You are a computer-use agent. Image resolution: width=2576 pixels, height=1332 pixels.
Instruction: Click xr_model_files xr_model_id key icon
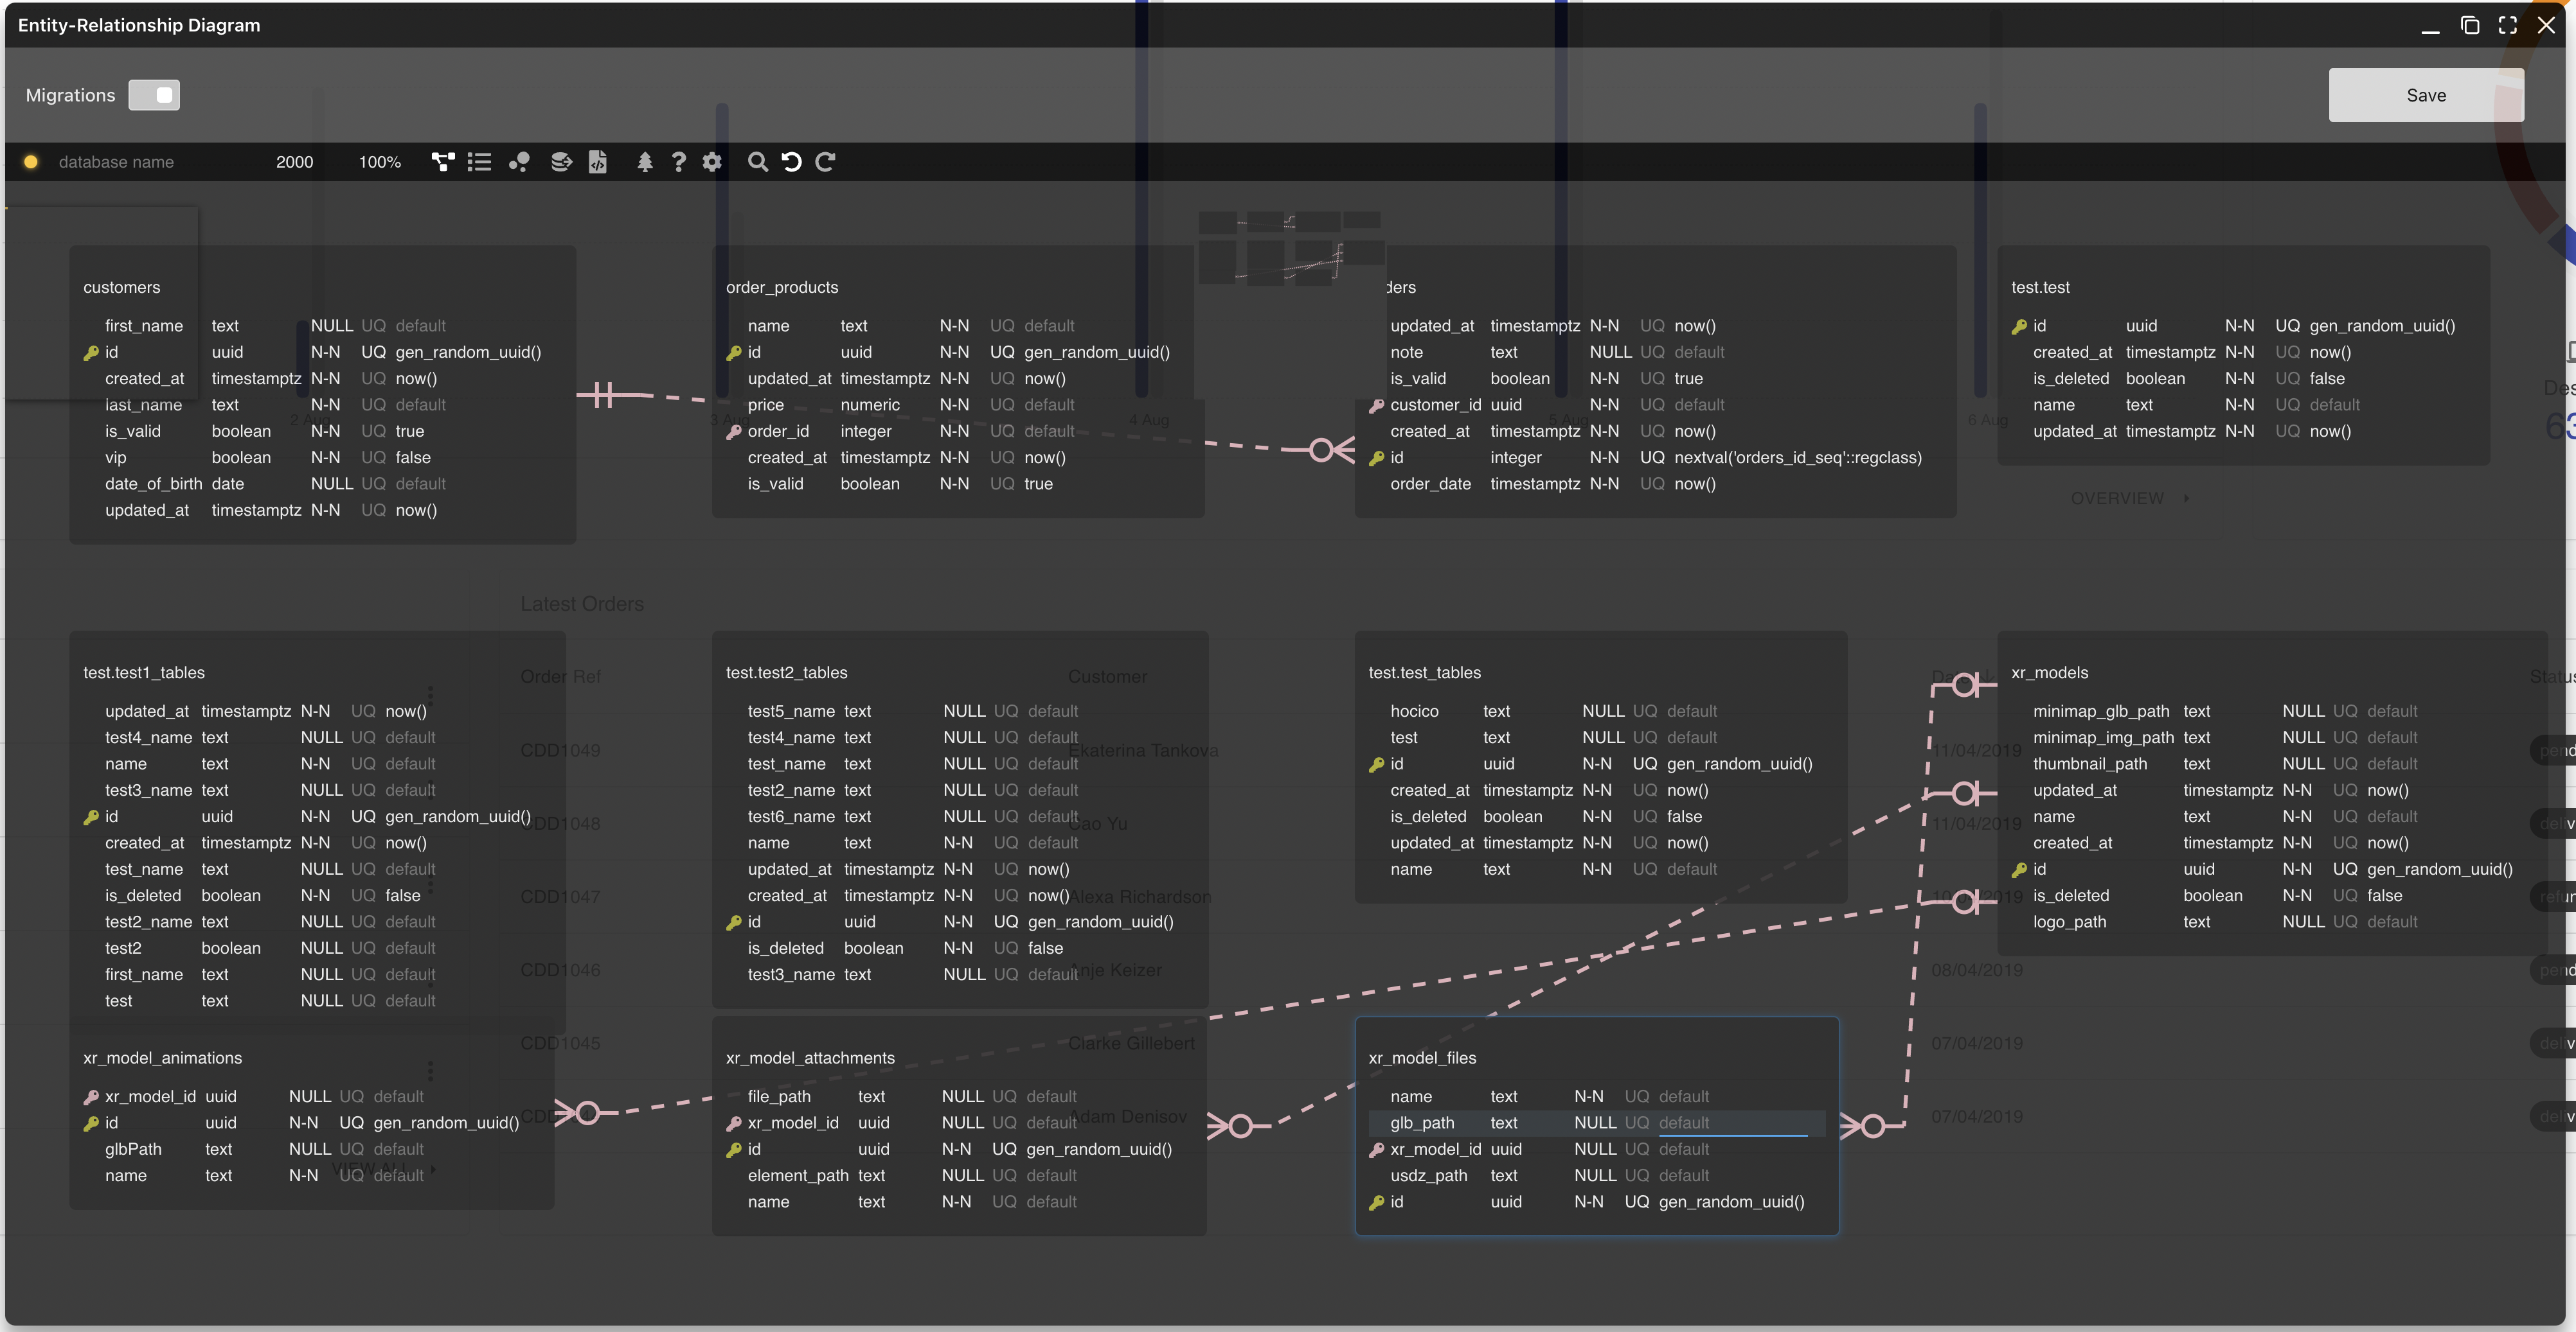point(1377,1150)
